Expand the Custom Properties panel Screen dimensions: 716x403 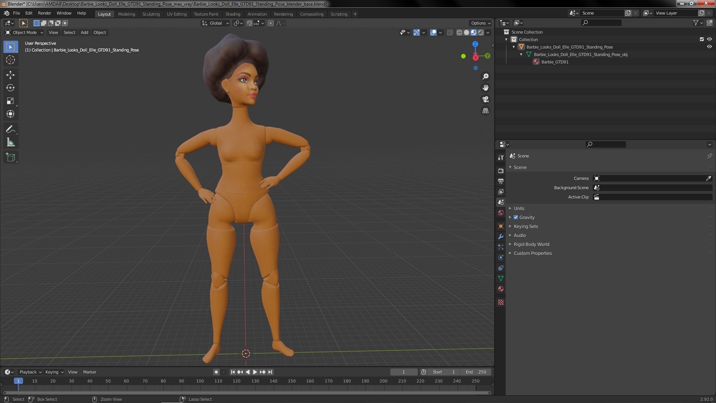coord(533,253)
